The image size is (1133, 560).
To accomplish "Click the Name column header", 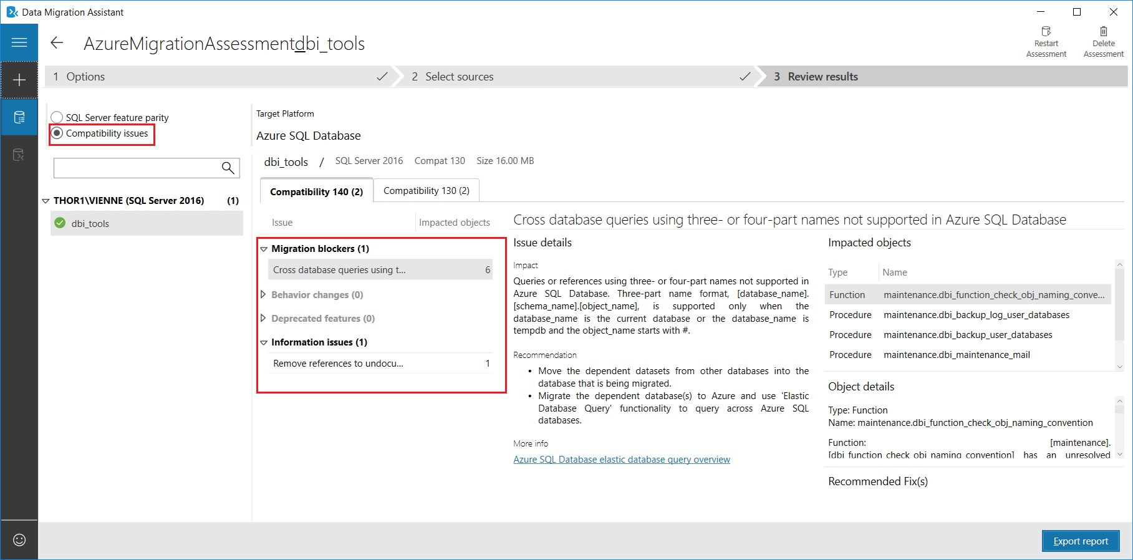I will click(x=895, y=273).
